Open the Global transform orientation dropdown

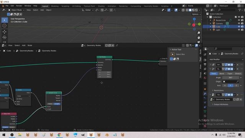point(88,10)
